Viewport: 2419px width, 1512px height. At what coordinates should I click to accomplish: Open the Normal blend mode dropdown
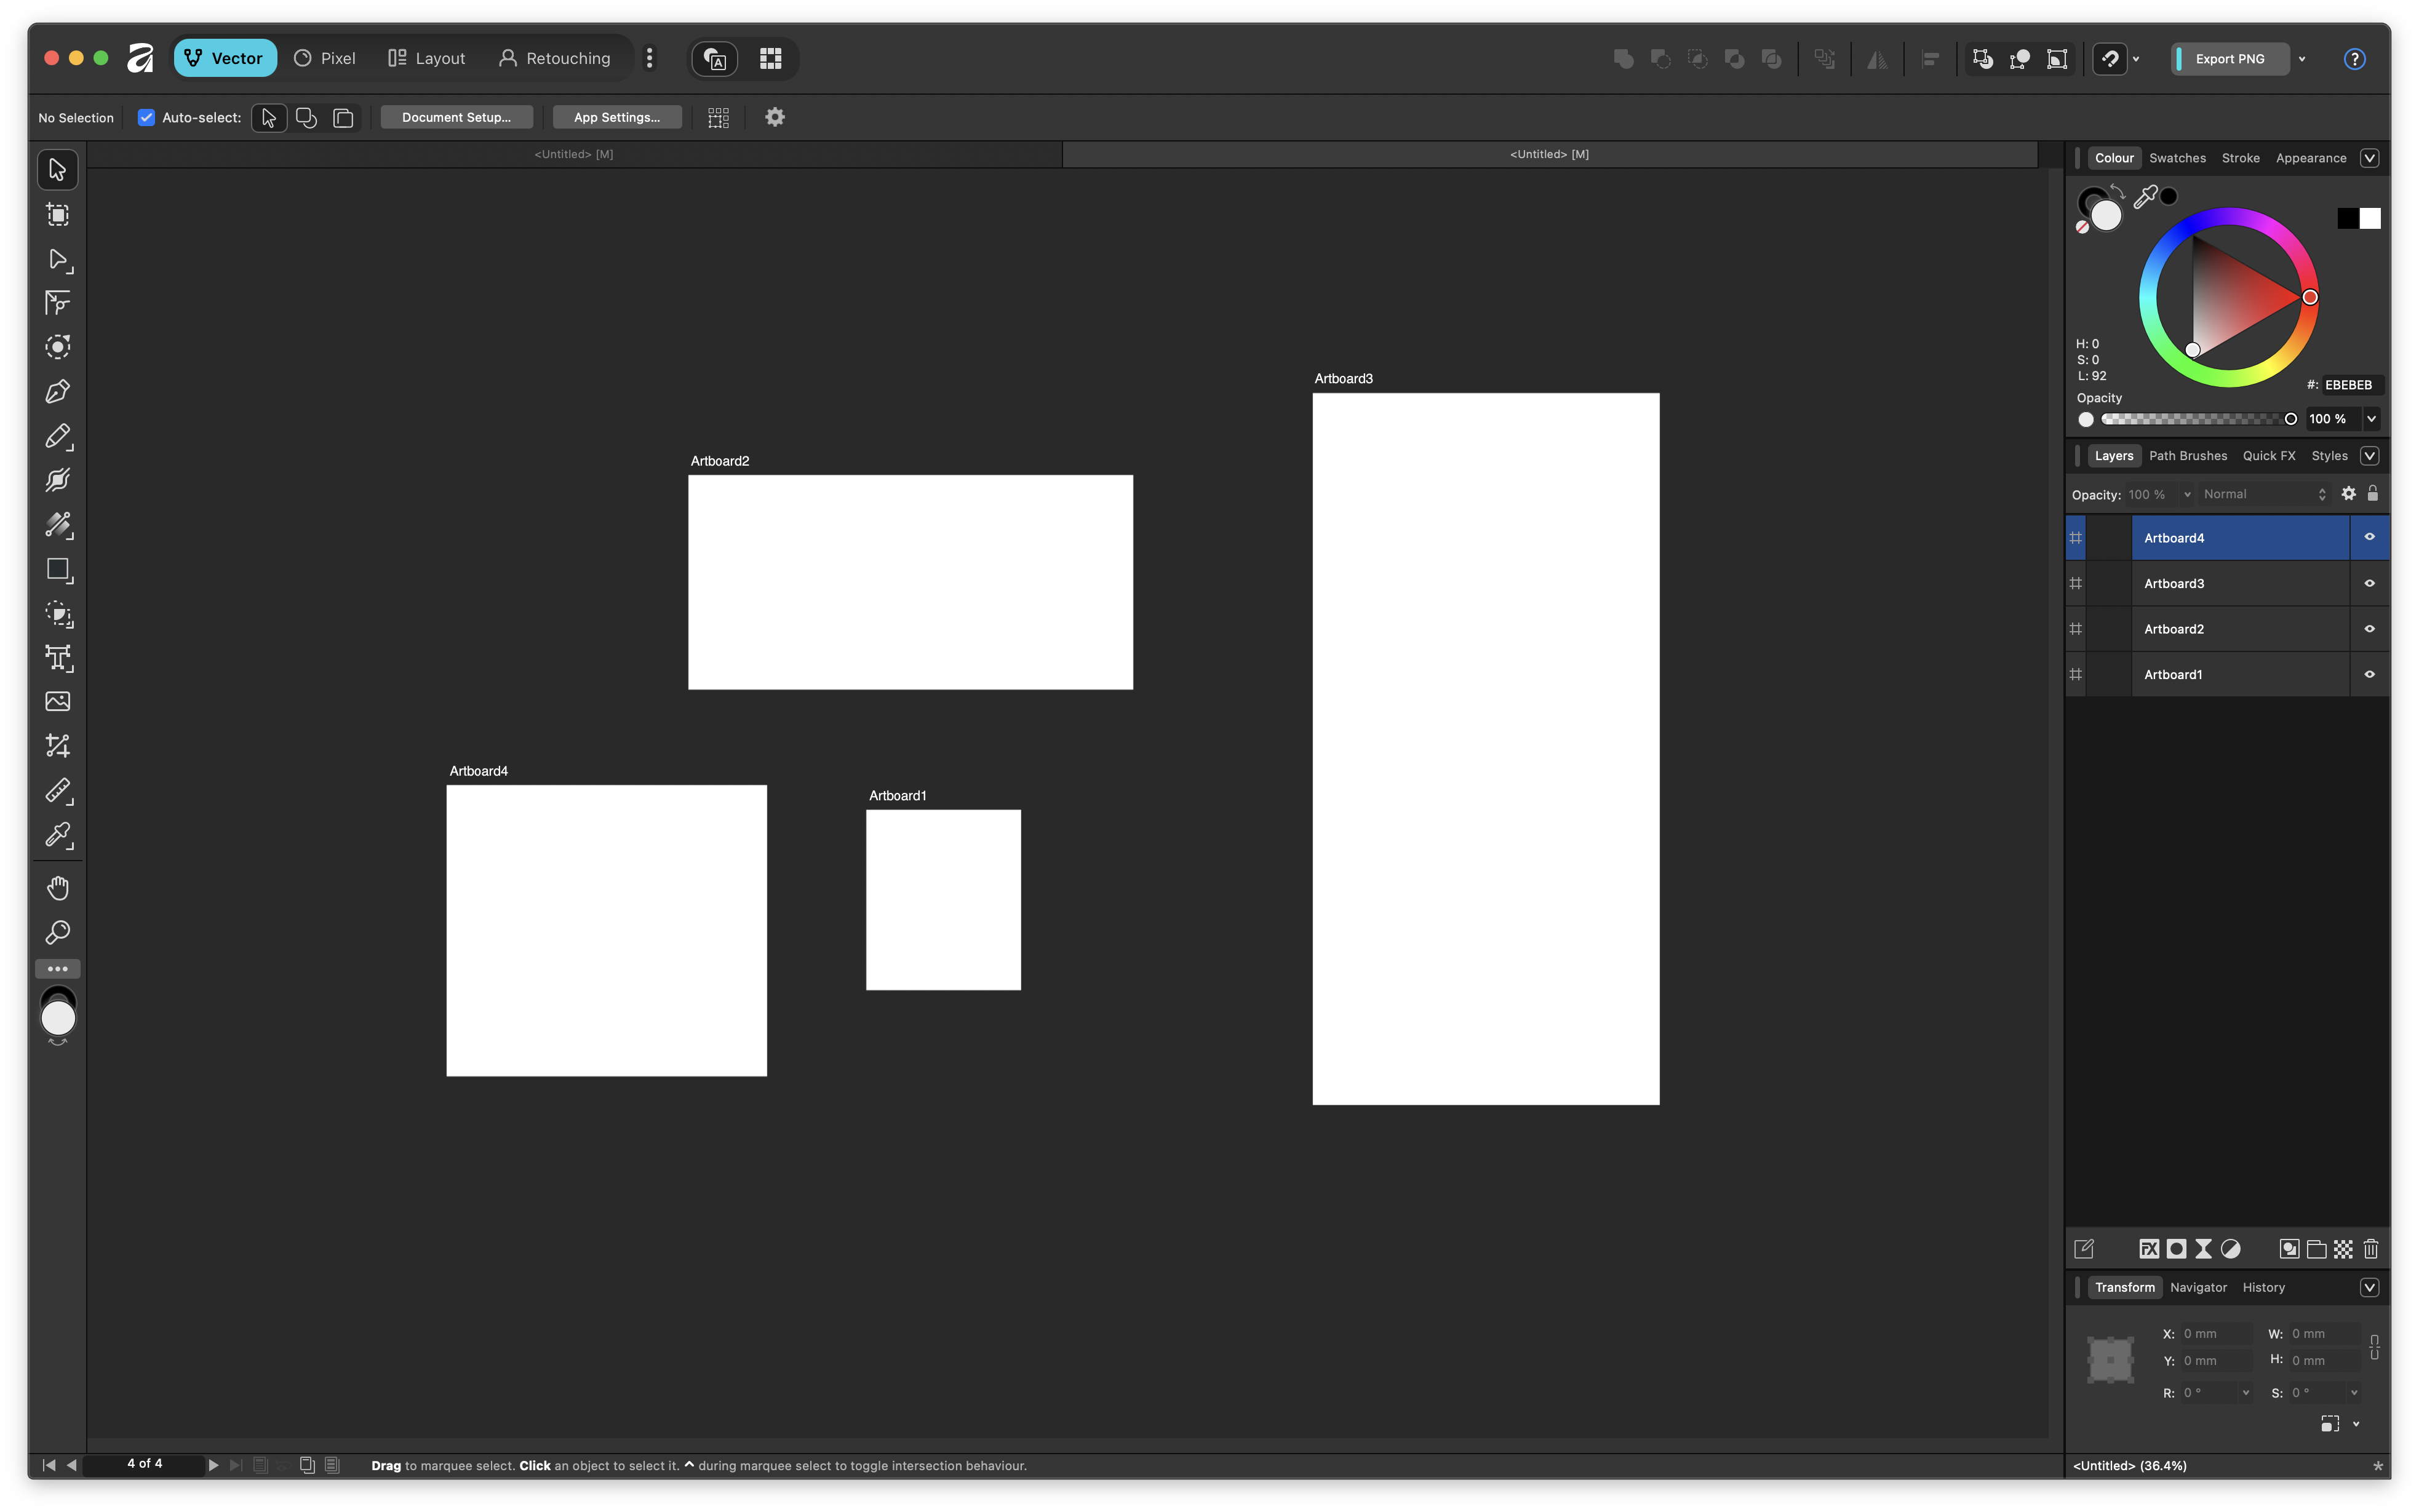click(2264, 494)
